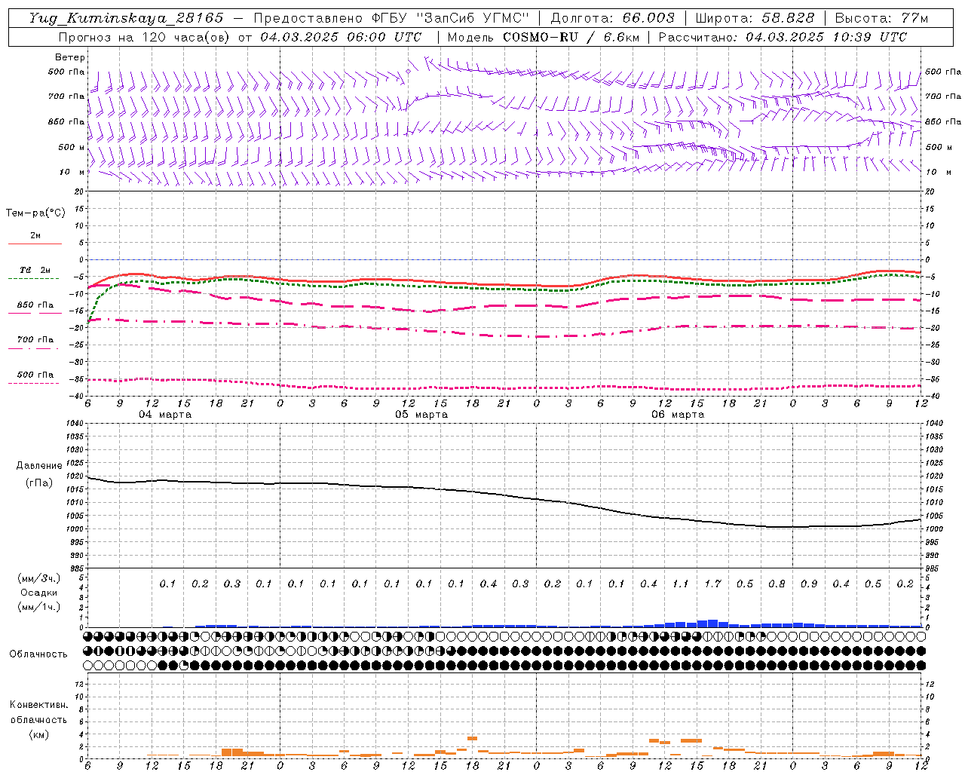Click 'Предоставлено ФГБУ ЗапСиб УГМС' text
965x772 pixels.
[x=391, y=18]
